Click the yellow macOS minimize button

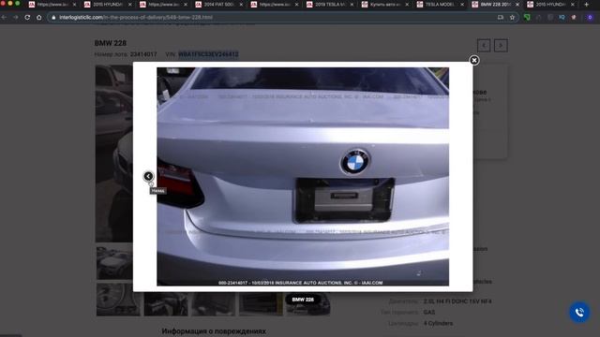tap(10, 3)
